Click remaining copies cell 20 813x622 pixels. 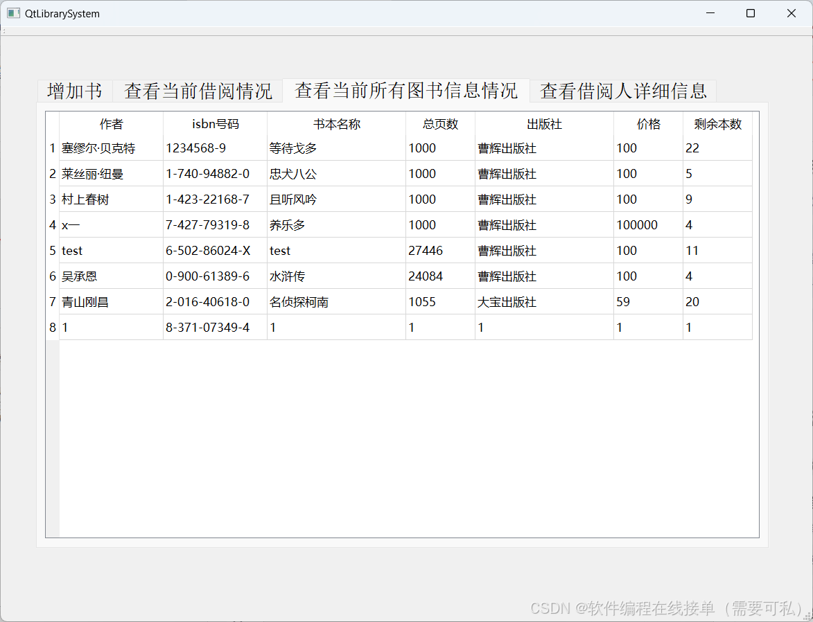point(717,302)
